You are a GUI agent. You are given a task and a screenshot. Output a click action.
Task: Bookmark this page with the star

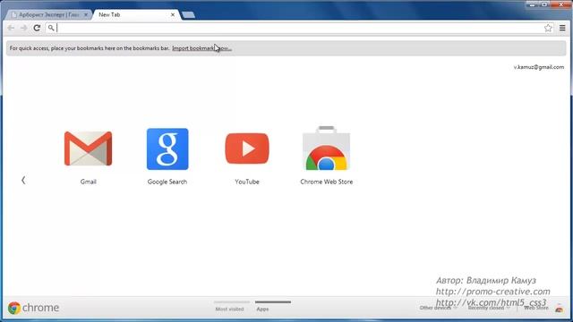[548, 28]
